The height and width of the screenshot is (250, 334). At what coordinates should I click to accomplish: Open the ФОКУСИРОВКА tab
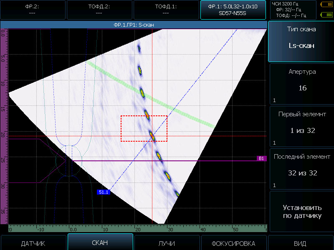[234, 243]
